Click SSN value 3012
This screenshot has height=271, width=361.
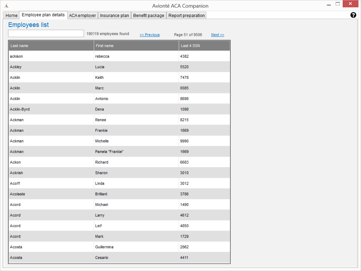[x=184, y=183]
